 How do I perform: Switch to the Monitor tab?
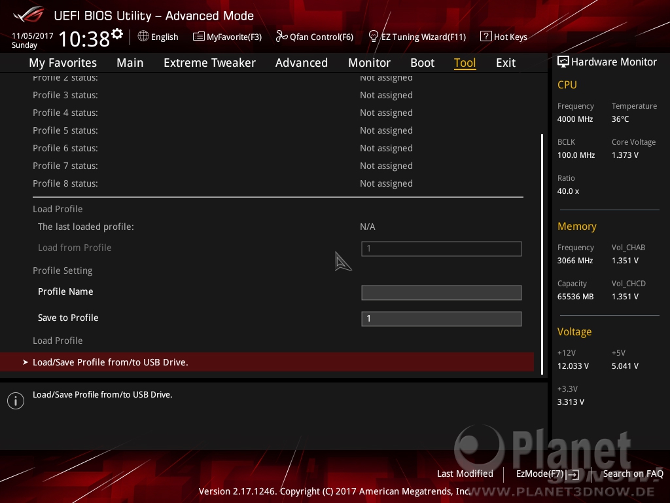369,63
